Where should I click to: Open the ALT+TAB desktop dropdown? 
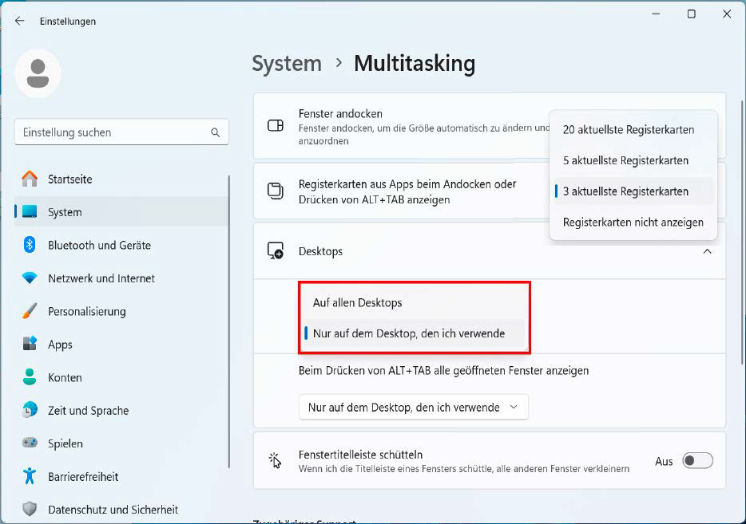pos(414,407)
